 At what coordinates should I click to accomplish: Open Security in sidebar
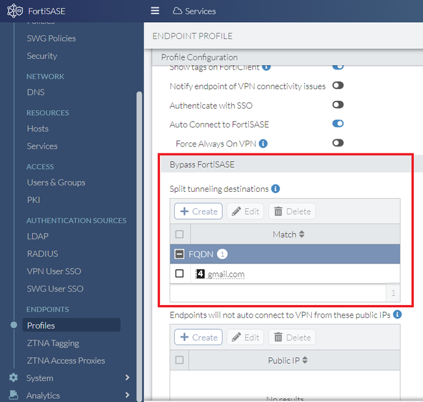(42, 56)
